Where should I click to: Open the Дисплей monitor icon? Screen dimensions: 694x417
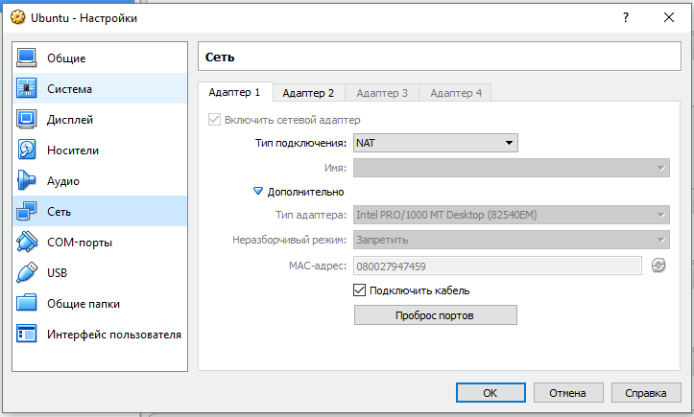[27, 120]
